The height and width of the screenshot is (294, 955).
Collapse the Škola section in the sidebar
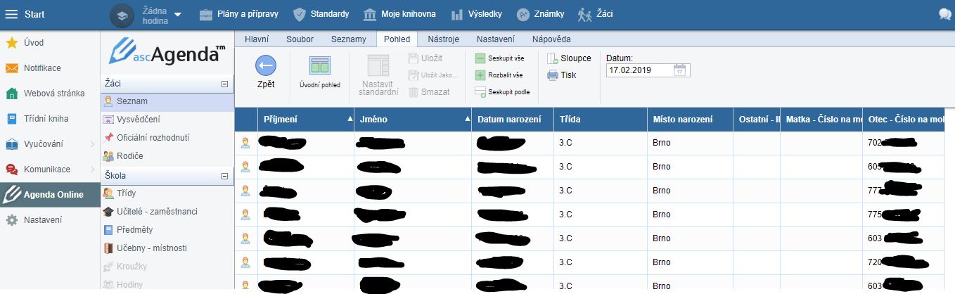pos(224,176)
